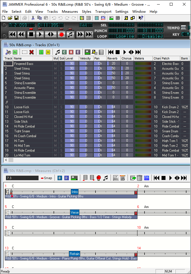The height and width of the screenshot is (274, 191).
Task: Click the Intro label on measure 1
Action: click(75, 192)
